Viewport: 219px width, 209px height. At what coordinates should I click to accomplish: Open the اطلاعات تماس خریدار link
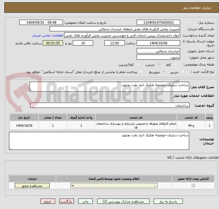pyautogui.click(x=48, y=35)
